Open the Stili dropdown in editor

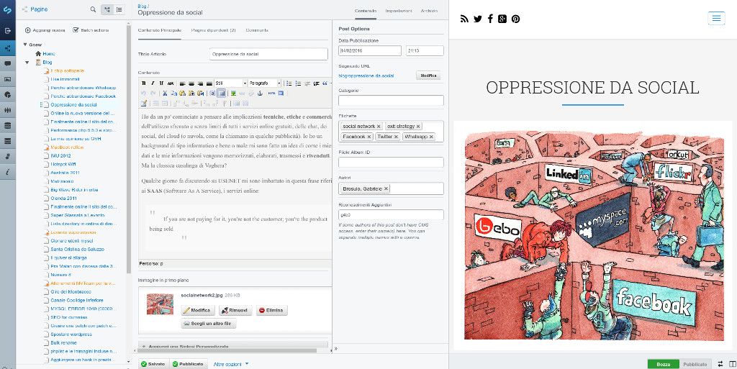click(230, 83)
